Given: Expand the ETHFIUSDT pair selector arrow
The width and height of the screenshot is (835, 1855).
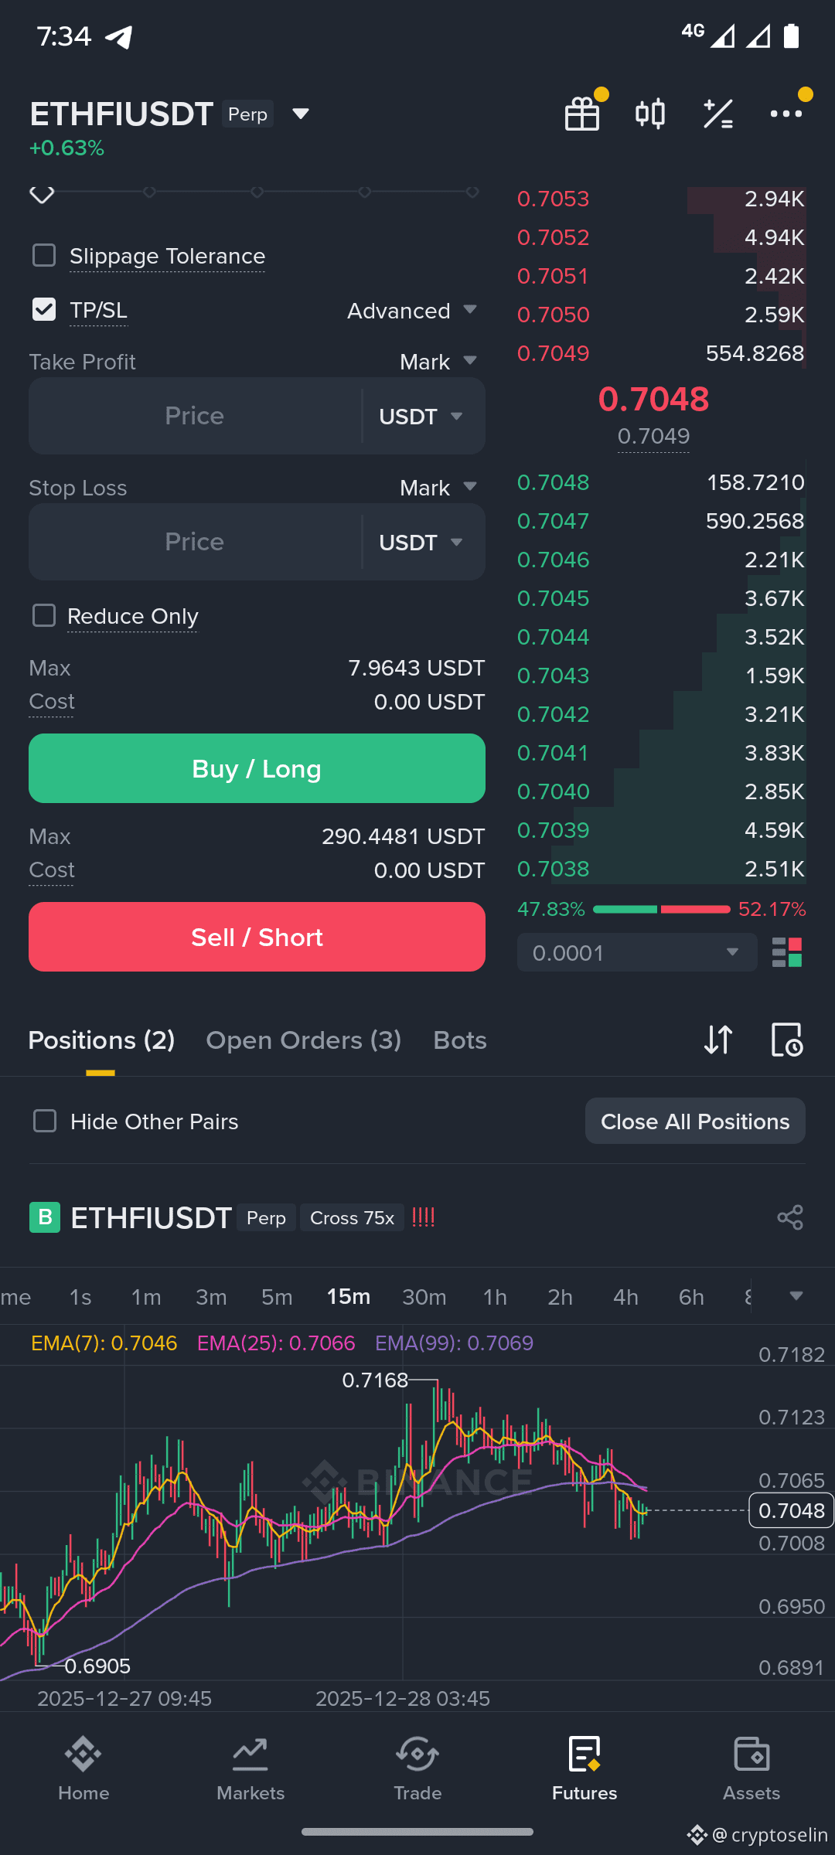Looking at the screenshot, I should tap(301, 114).
